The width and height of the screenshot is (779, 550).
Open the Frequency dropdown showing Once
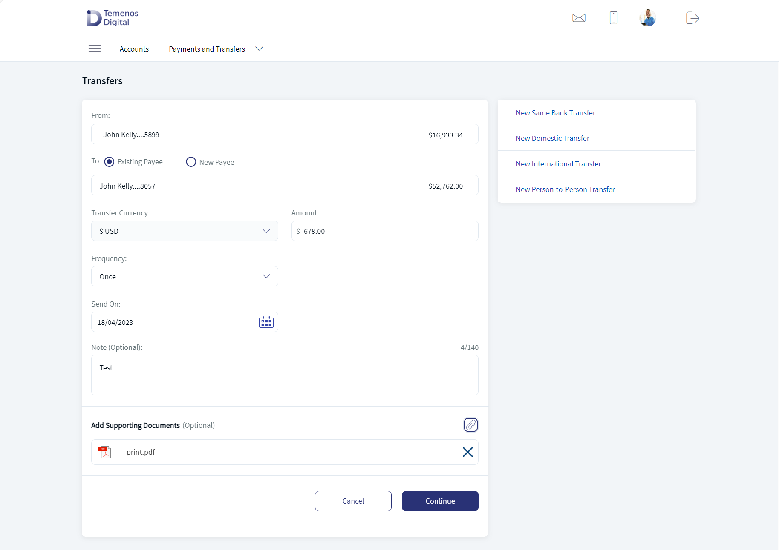click(185, 276)
